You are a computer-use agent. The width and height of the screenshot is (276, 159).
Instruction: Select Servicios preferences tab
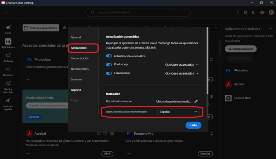[x=77, y=79]
